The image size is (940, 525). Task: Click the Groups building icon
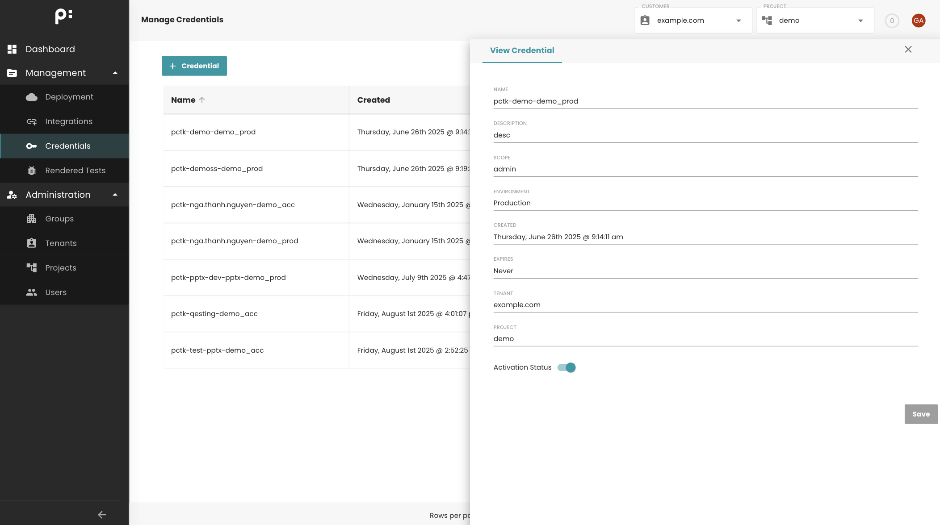pyautogui.click(x=32, y=219)
